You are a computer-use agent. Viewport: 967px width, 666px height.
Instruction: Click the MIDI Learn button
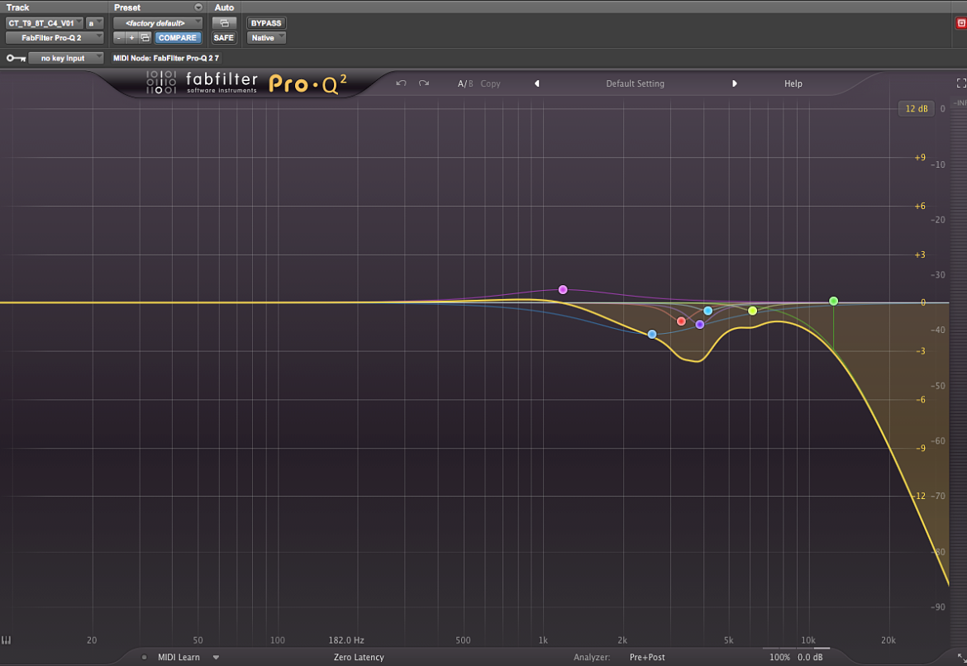point(179,658)
